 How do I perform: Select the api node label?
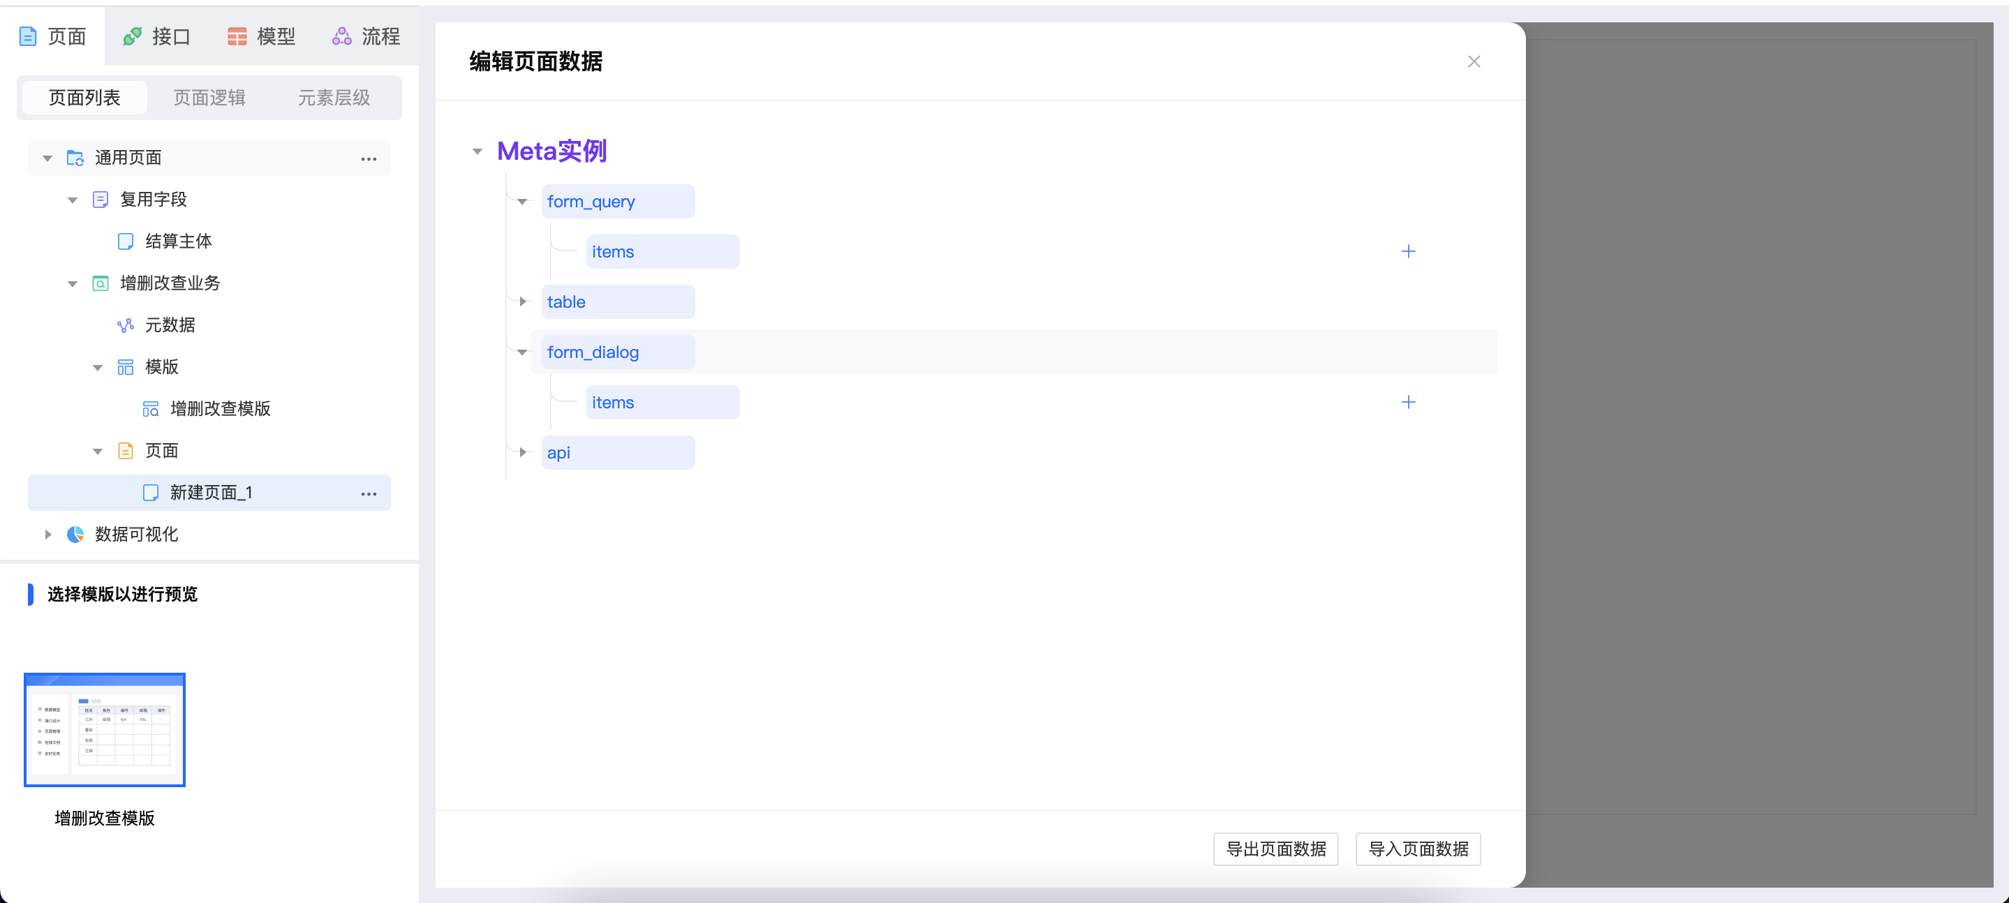coord(618,452)
